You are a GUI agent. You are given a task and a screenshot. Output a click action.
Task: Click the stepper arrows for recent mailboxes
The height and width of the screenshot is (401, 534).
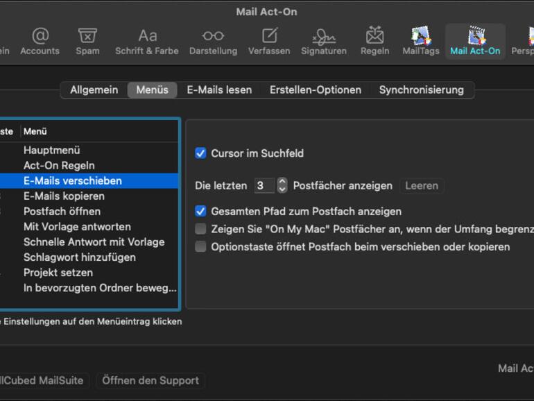click(x=282, y=185)
